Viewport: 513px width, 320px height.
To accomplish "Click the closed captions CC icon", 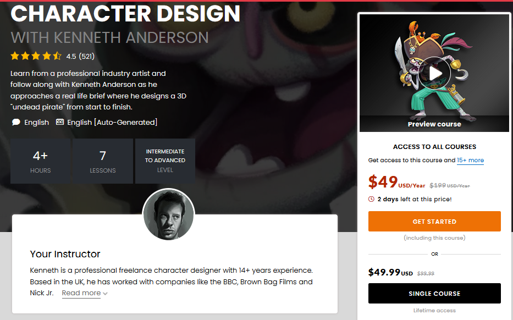I will point(60,122).
